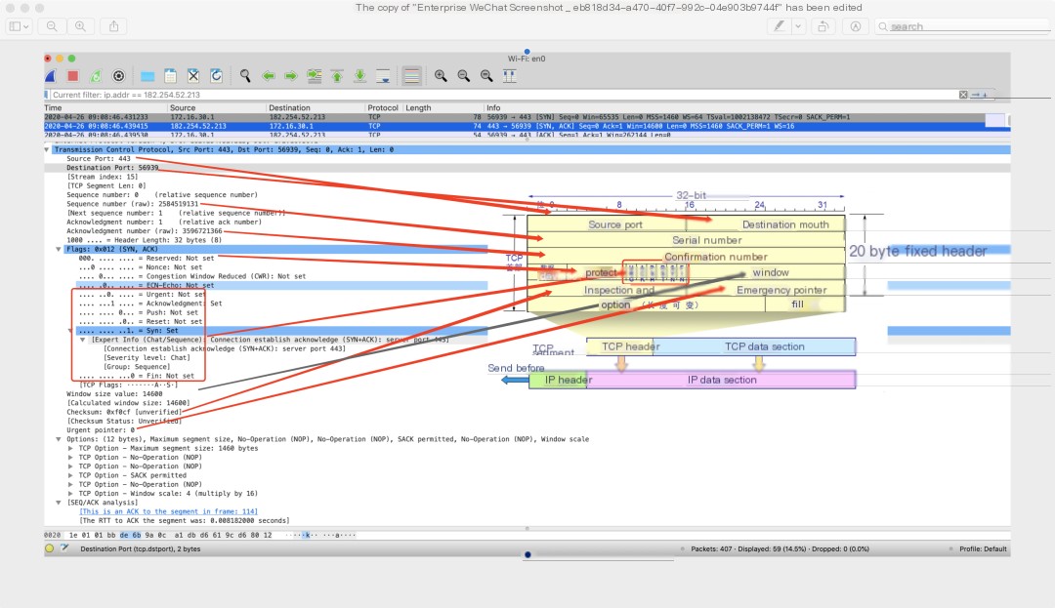The width and height of the screenshot is (1055, 608).
Task: Expand TCP Option Maximum segment size row
Action: click(70, 448)
